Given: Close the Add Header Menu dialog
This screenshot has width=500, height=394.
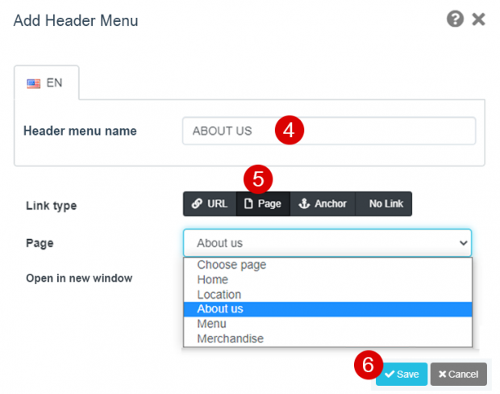Looking at the screenshot, I should click(x=478, y=19).
